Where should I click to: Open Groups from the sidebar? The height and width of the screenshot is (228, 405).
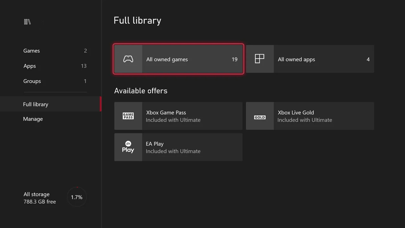click(32, 81)
